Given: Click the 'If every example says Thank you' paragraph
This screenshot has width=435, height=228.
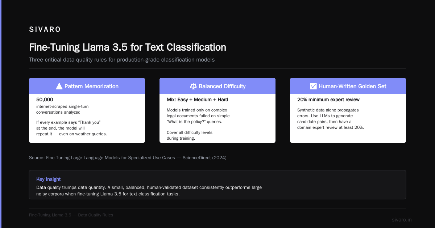Looking at the screenshot, I should (72, 128).
